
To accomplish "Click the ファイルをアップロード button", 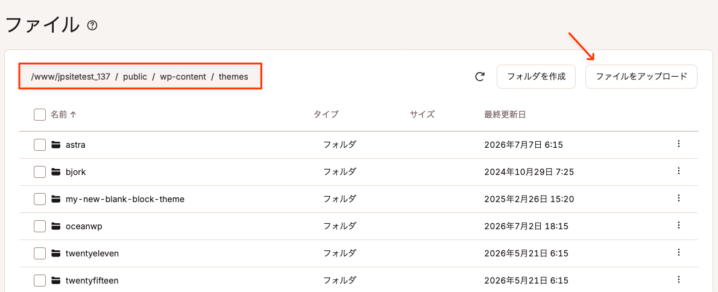I will pos(641,77).
